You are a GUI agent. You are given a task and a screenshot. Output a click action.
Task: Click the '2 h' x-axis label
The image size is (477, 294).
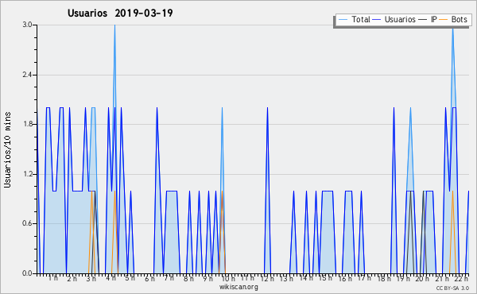(72, 279)
